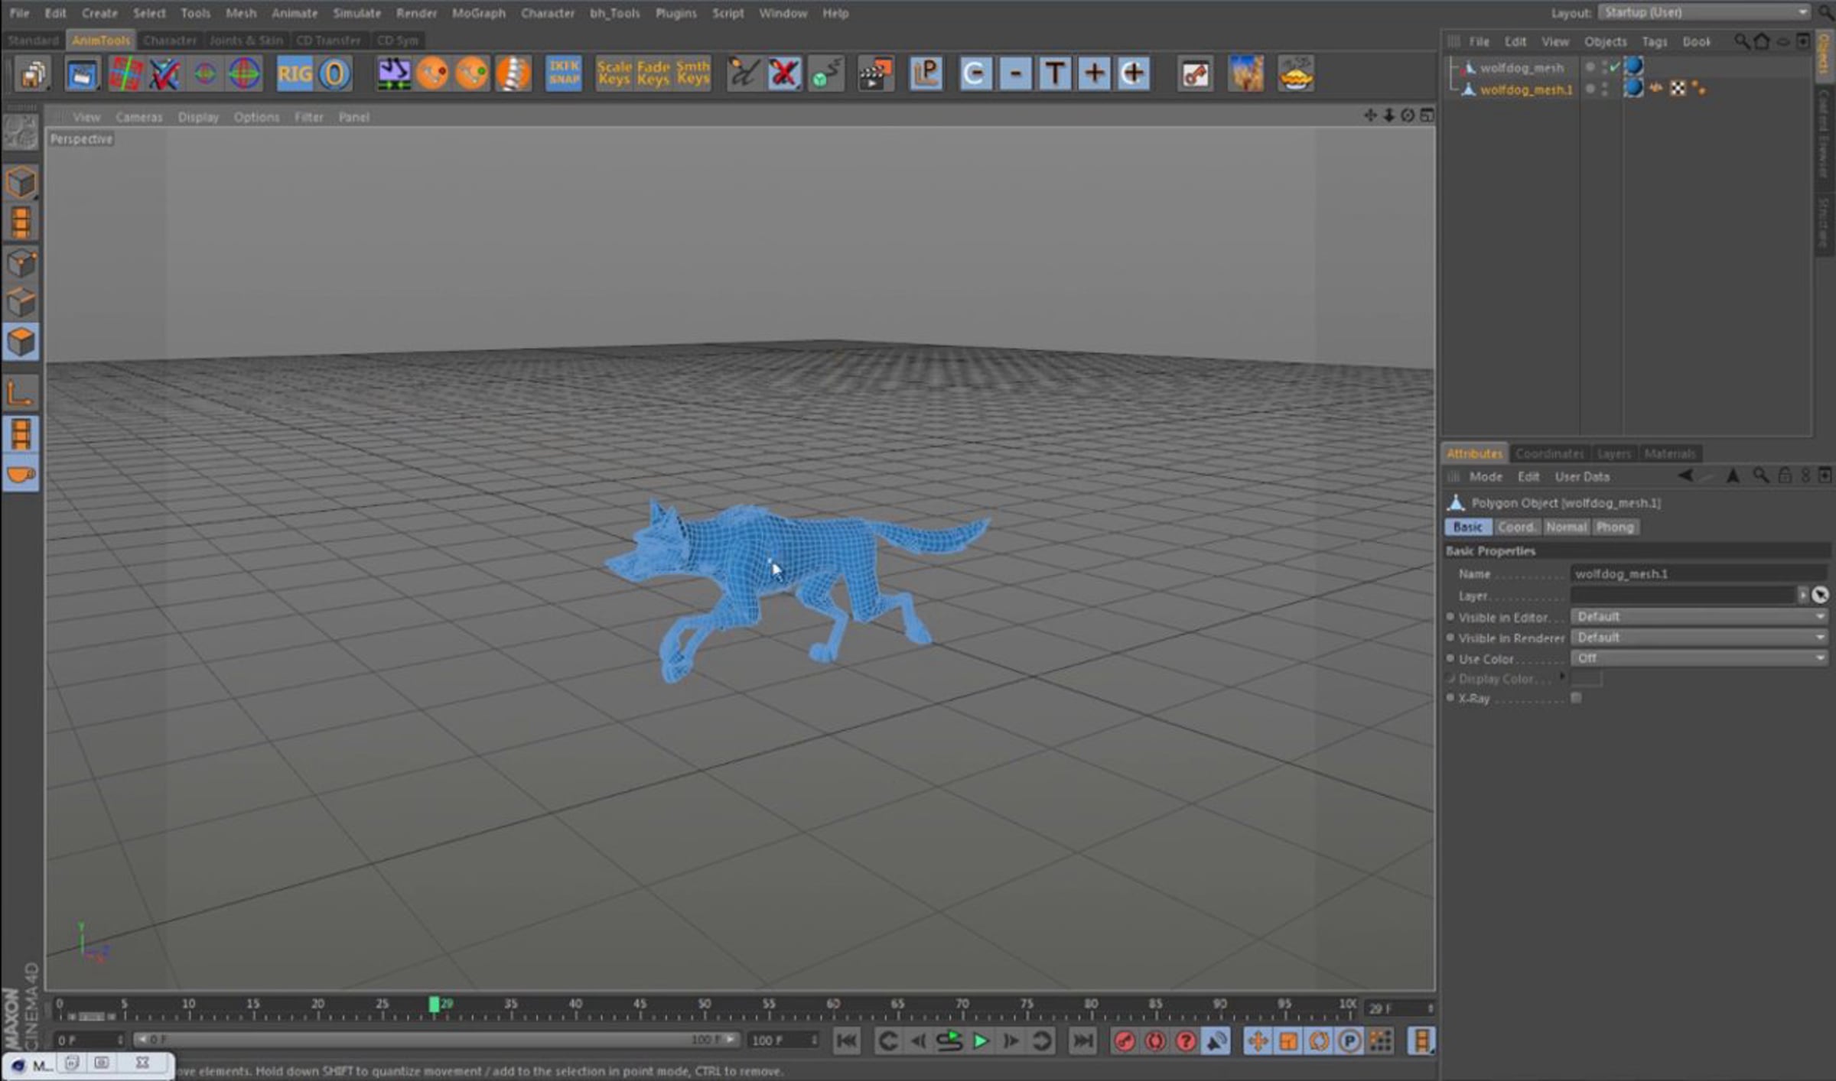Click the blue O icon beside RIG
Image resolution: width=1836 pixels, height=1081 pixels.
[334, 74]
